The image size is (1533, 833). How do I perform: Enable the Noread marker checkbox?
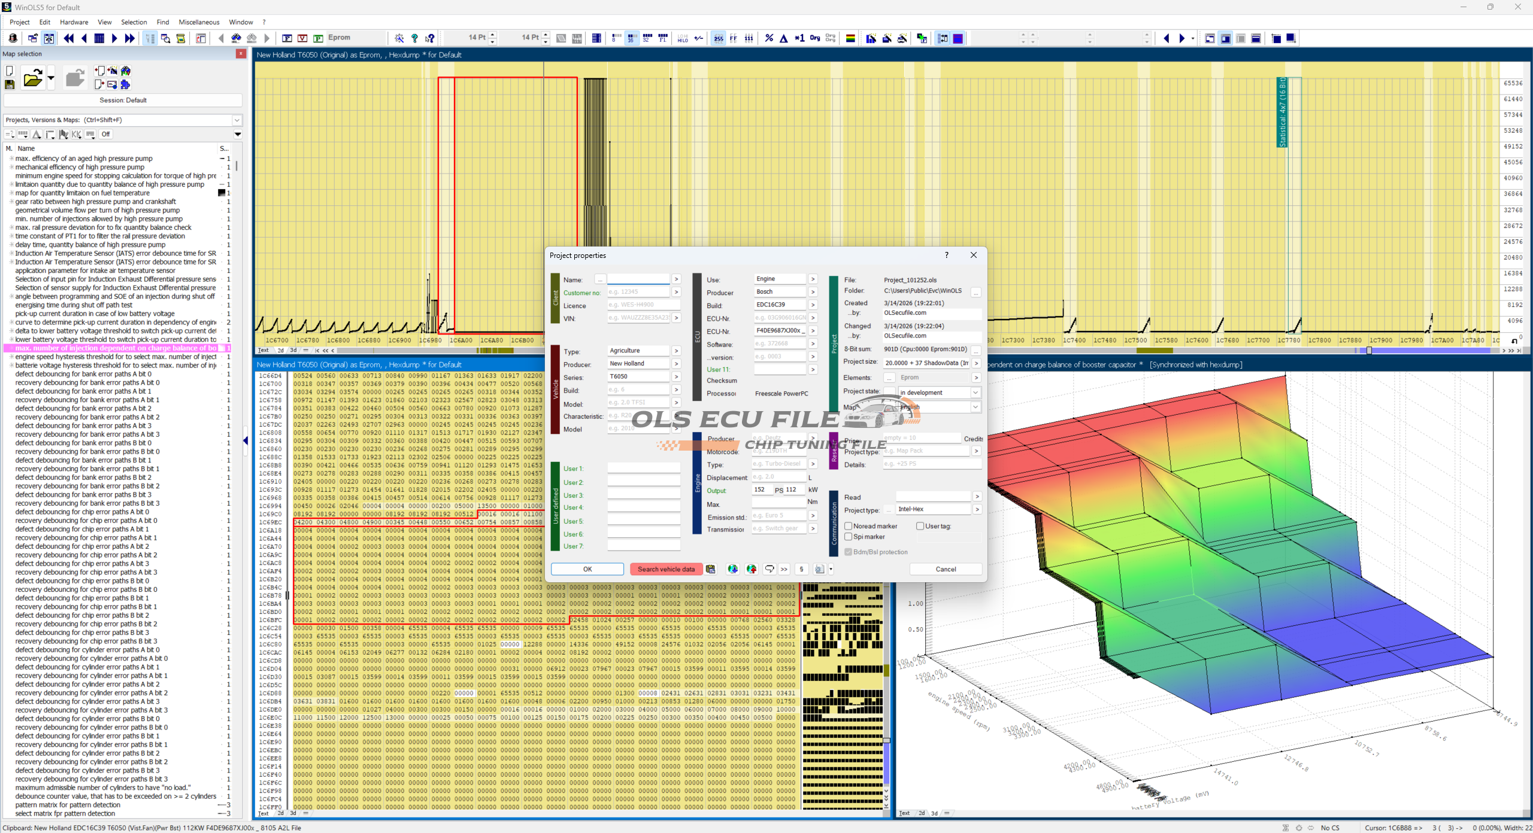pos(849,526)
